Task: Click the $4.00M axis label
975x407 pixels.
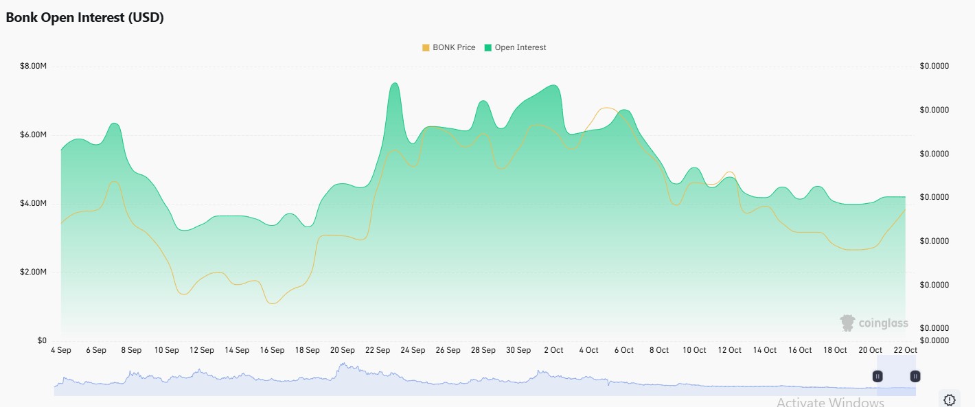Action: 33,203
